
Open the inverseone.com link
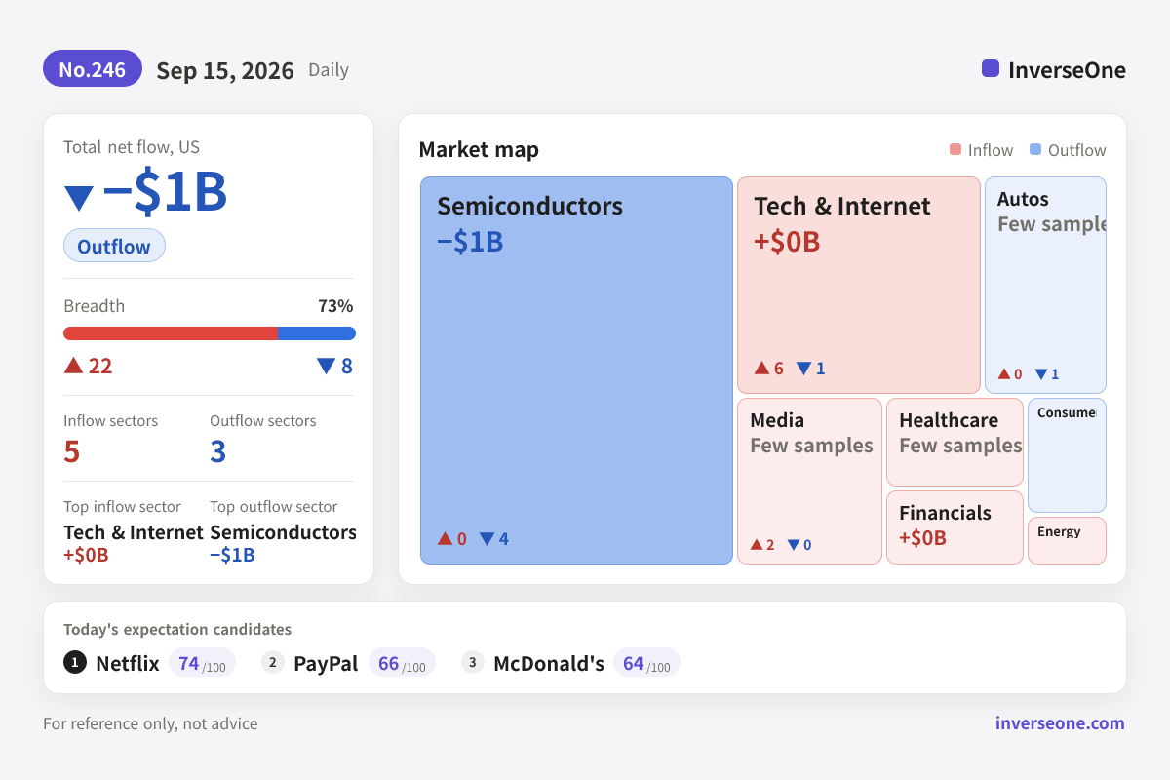pos(1060,723)
